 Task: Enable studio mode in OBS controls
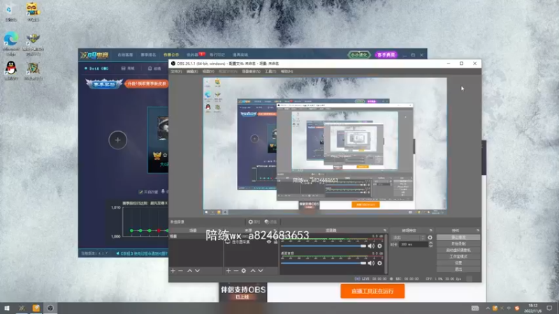coord(458,257)
